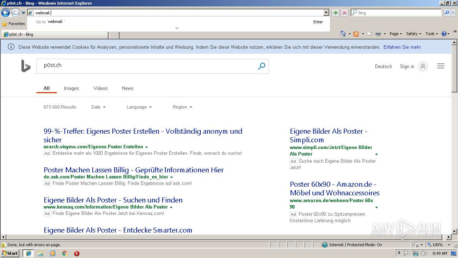The height and width of the screenshot is (258, 458).
Task: Click the Windows Start button
Action: pyautogui.click(x=10, y=253)
